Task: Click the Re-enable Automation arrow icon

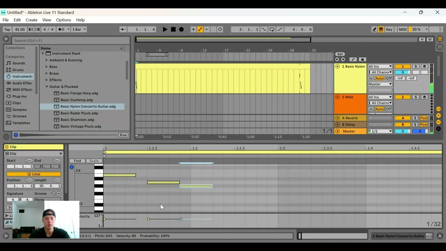Action: click(x=207, y=29)
